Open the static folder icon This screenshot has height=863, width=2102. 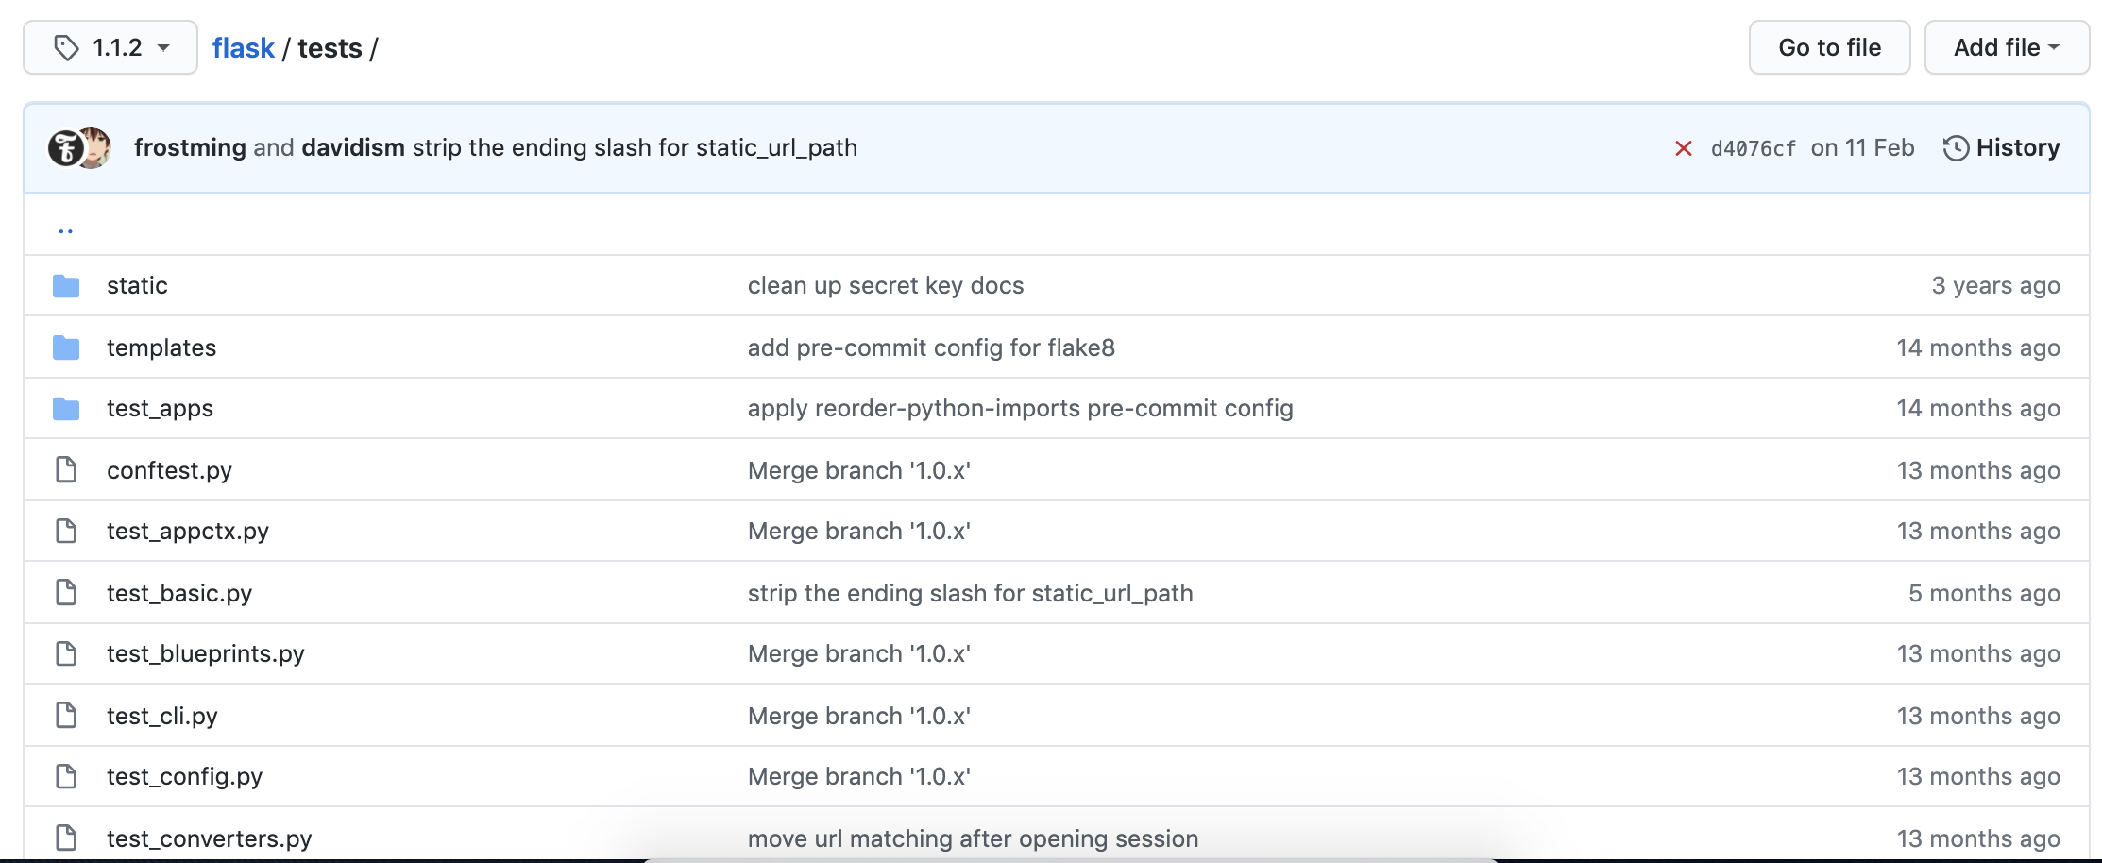click(65, 285)
